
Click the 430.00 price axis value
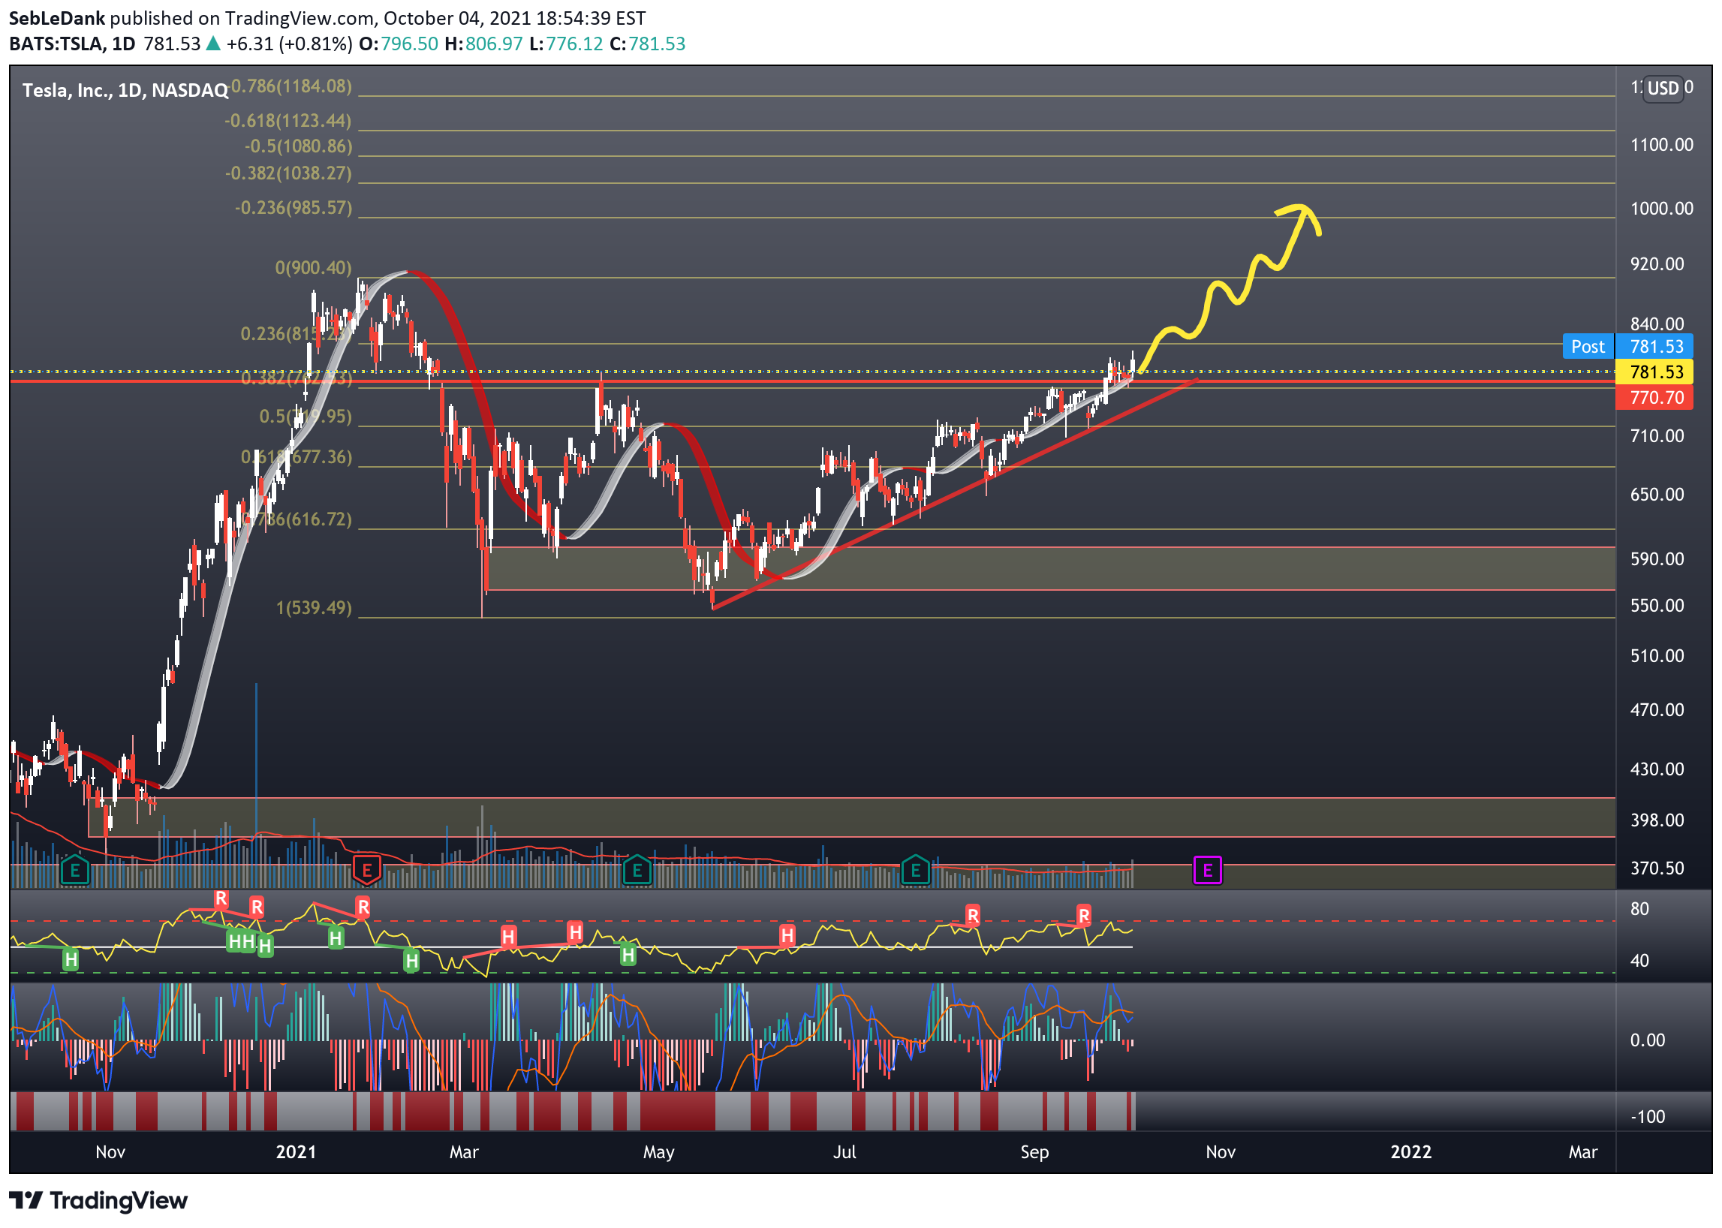pos(1657,770)
